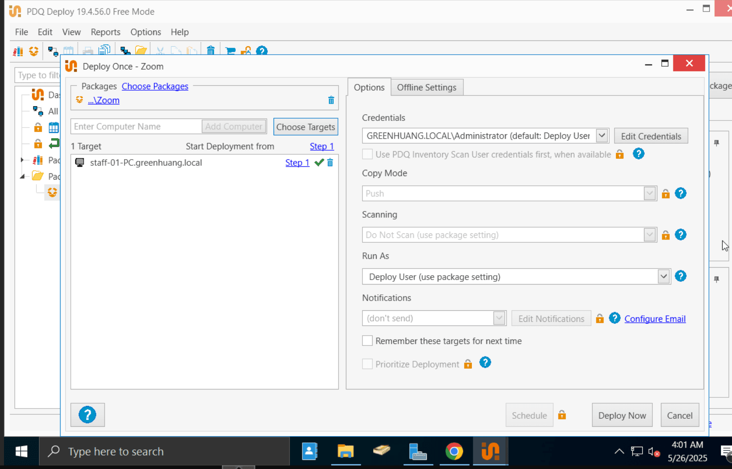This screenshot has width=732, height=469.
Task: Click help icon beside Copy Mode dropdown
Action: click(680, 193)
